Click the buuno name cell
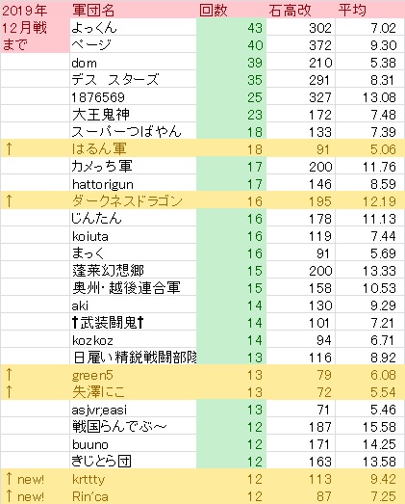This screenshot has height=504, width=405. coord(133,444)
